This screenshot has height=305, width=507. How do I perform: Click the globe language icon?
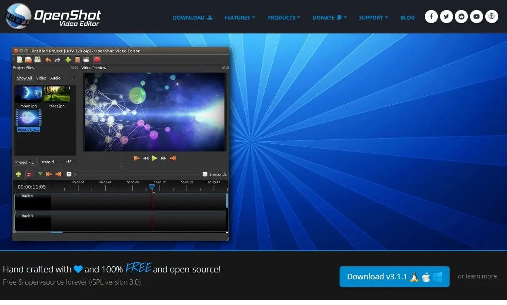tap(491, 17)
